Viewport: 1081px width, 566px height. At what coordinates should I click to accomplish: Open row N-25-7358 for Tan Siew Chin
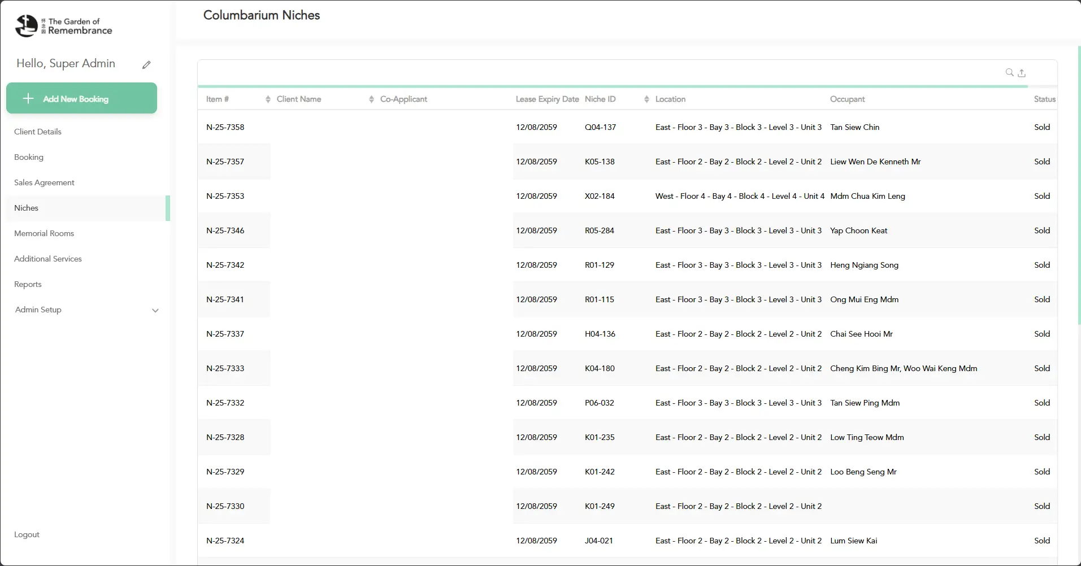[225, 127]
